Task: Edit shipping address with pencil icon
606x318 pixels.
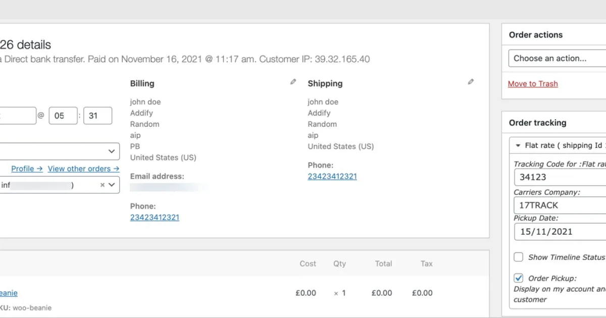Action: [x=471, y=82]
